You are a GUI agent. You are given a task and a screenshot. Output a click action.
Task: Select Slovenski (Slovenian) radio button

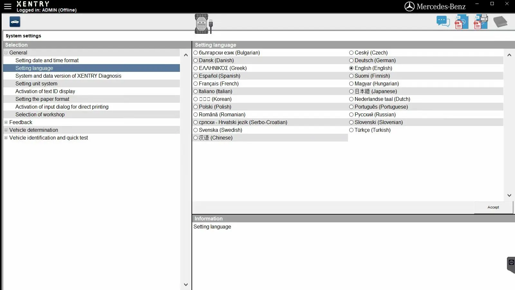pos(351,122)
